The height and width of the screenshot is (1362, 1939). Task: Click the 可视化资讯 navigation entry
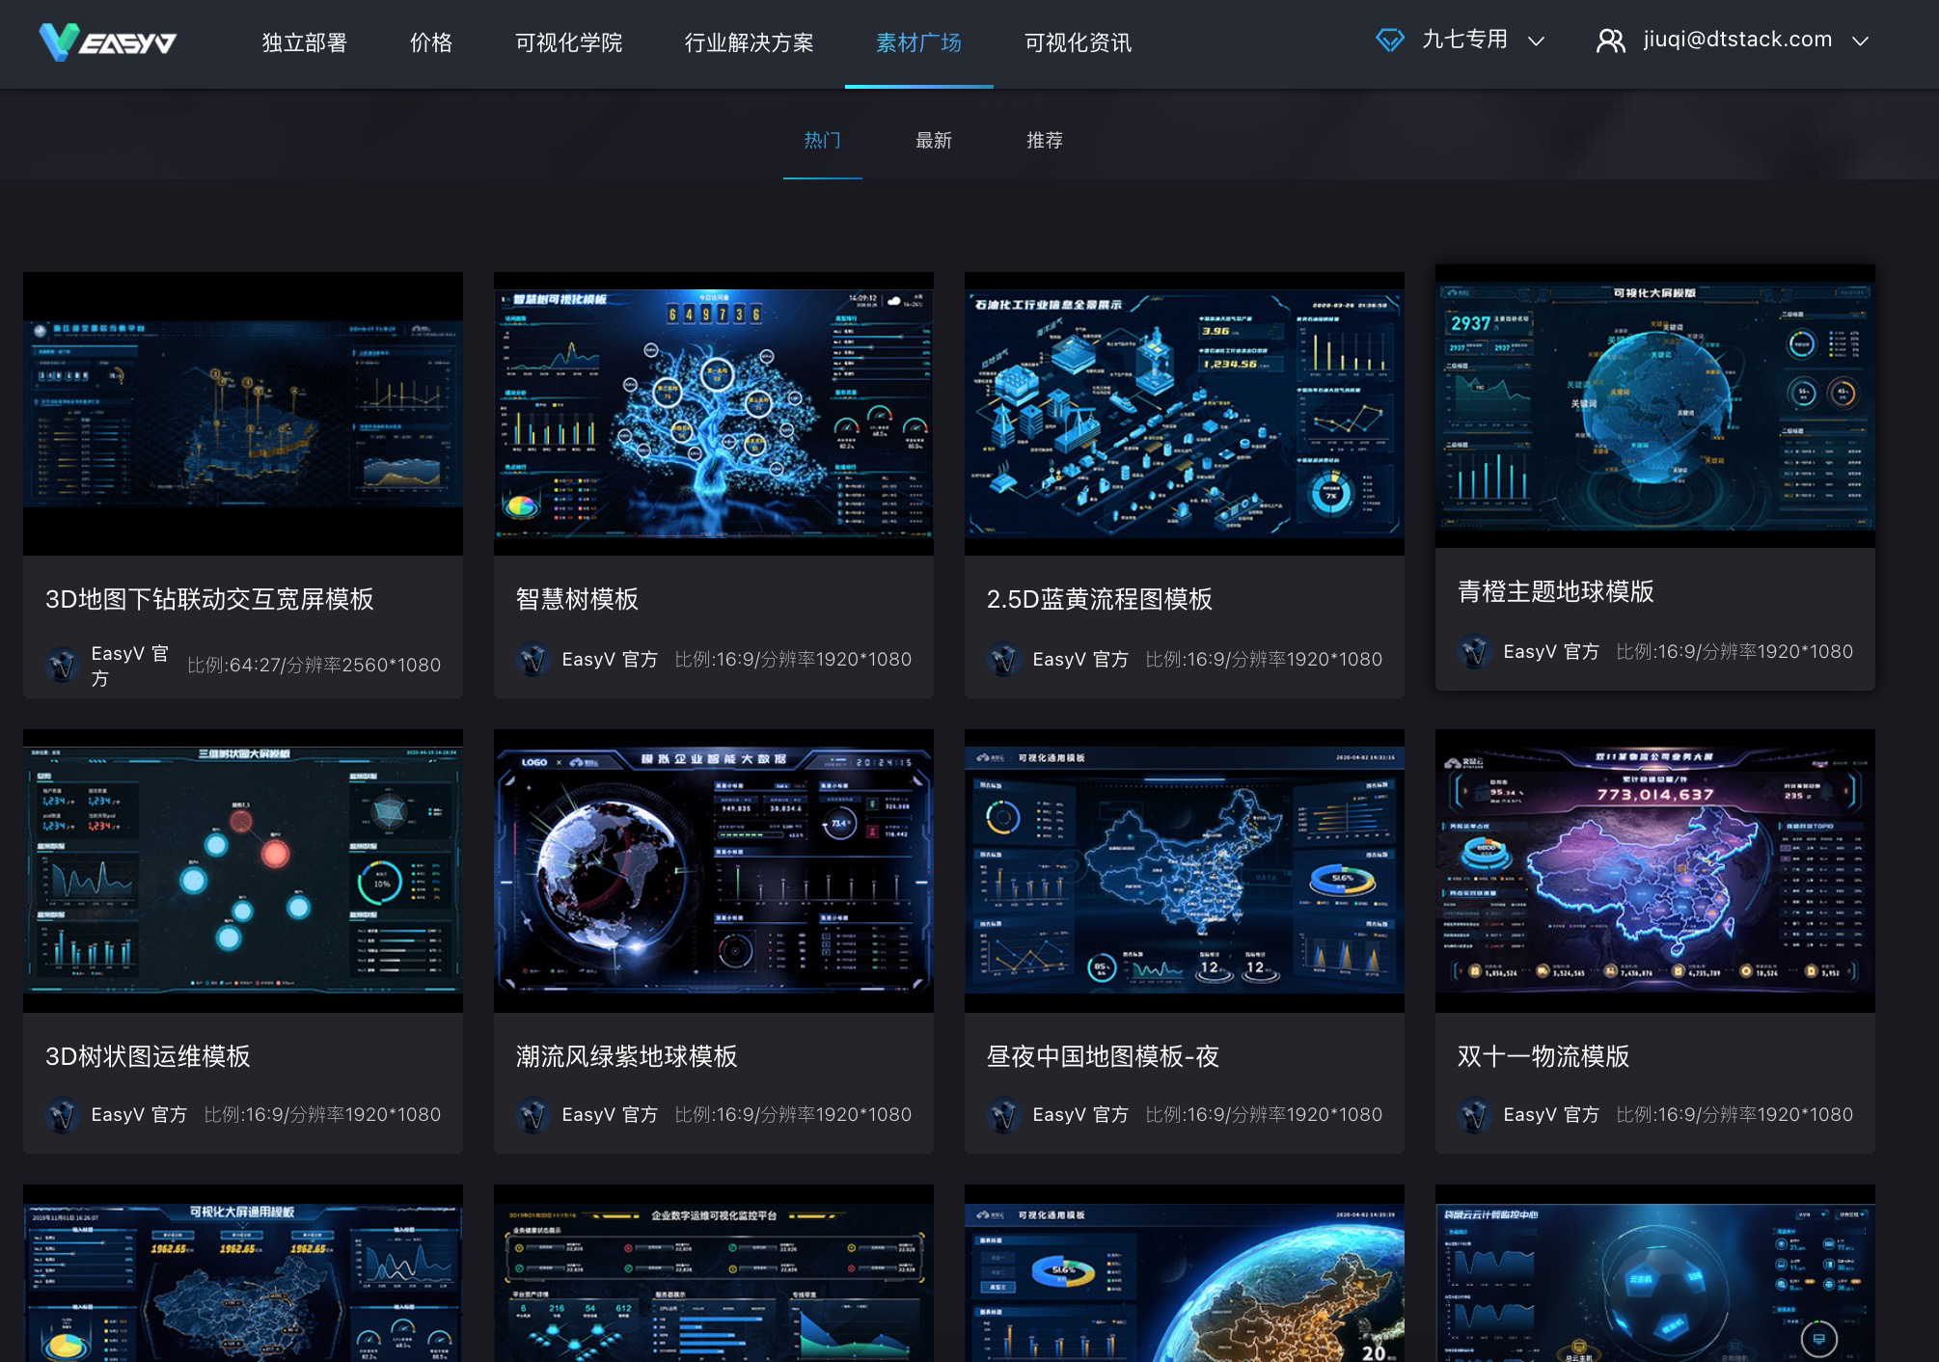[x=1077, y=42]
